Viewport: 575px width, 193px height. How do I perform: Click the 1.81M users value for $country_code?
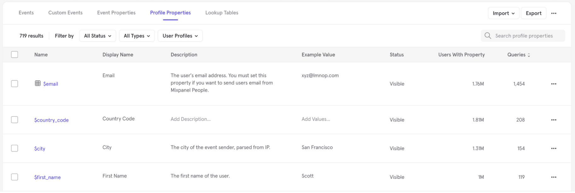(x=478, y=120)
